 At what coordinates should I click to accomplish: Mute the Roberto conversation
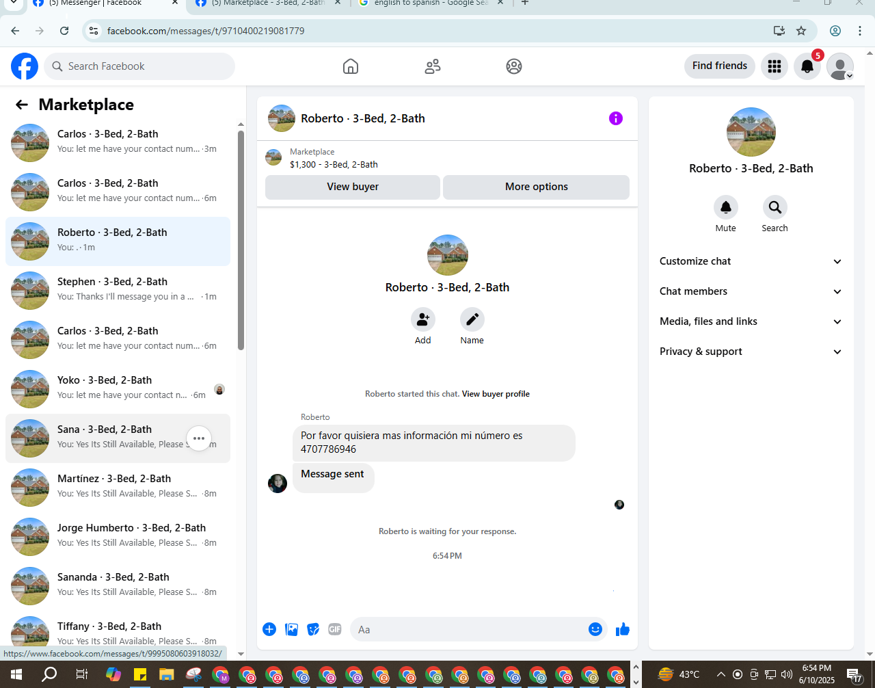pyautogui.click(x=726, y=207)
